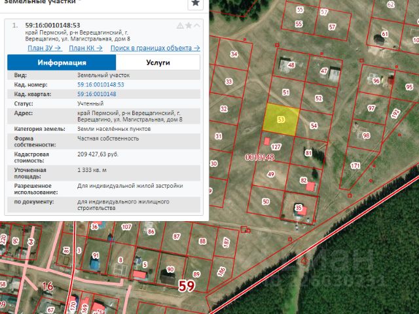Click Поиск в границах объекта link

click(155, 48)
